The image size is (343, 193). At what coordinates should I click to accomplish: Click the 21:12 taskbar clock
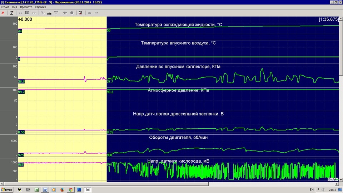click(332, 190)
